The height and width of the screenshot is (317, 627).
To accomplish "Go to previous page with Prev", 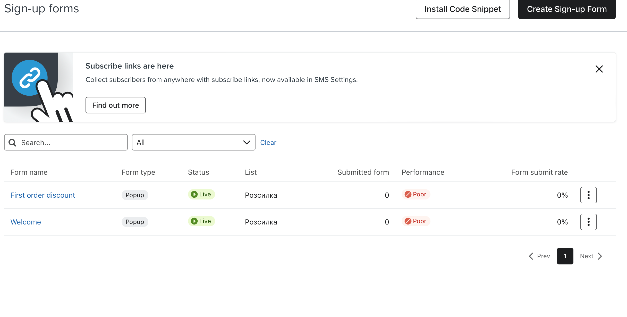I will pyautogui.click(x=539, y=256).
